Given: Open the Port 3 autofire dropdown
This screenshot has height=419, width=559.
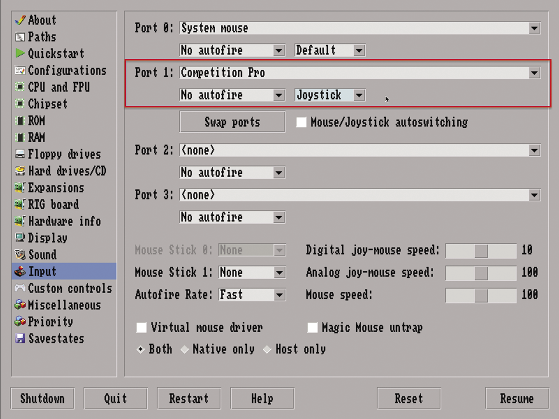Looking at the screenshot, I should [232, 217].
